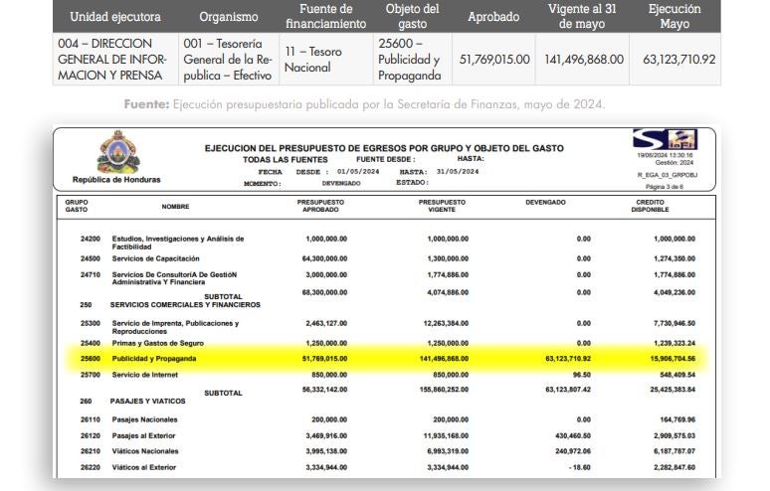This screenshot has width=770, height=491.
Task: Click 96.50 devengado for Servicio de Internet
Action: [582, 375]
